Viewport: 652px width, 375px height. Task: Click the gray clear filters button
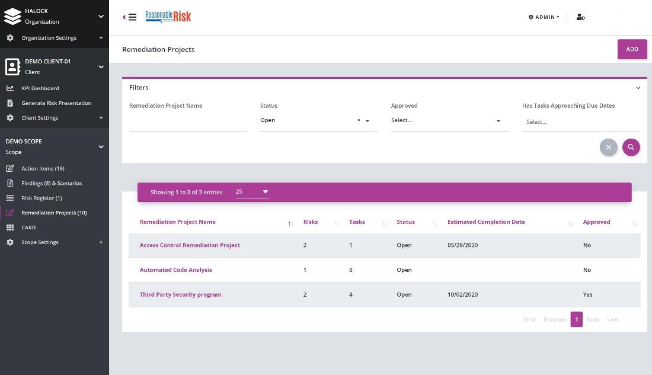(x=608, y=147)
